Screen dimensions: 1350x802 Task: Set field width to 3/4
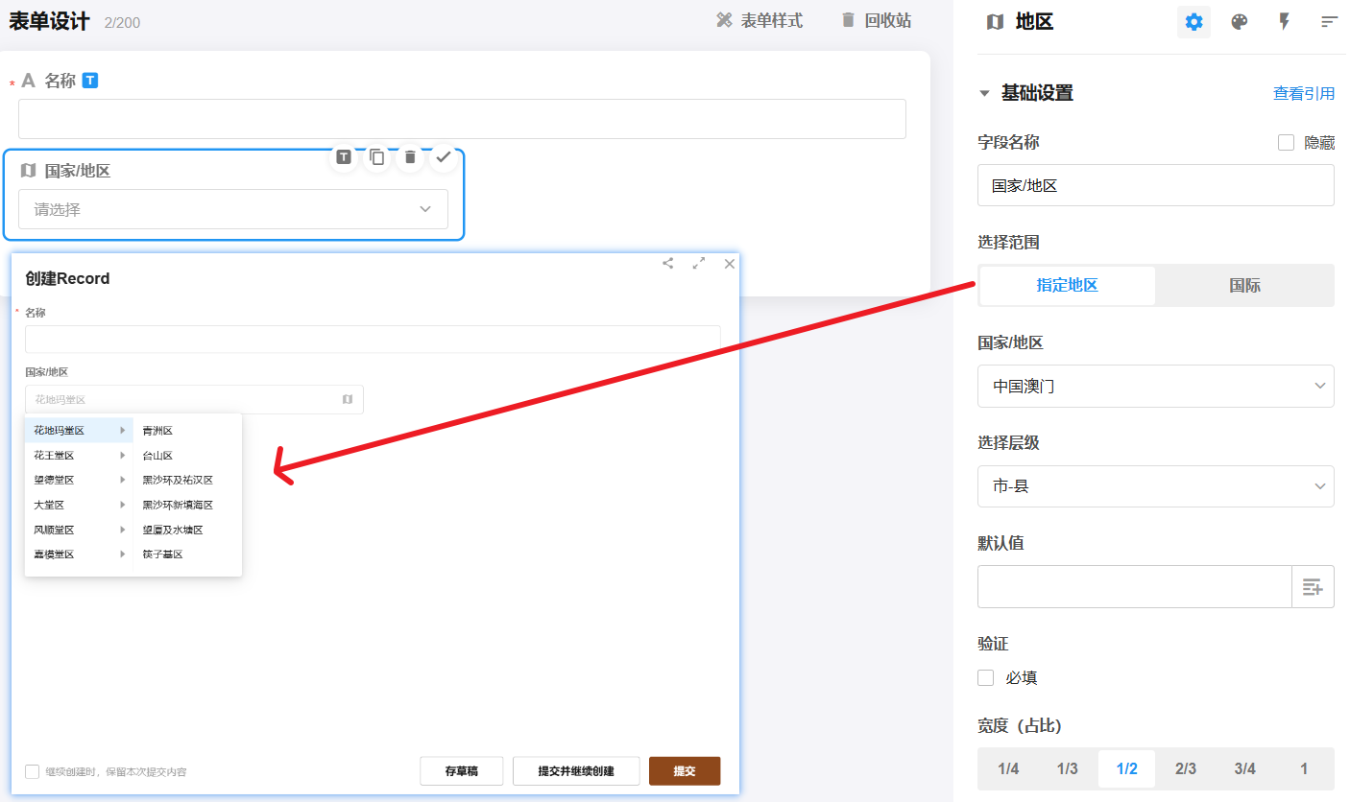click(1244, 768)
